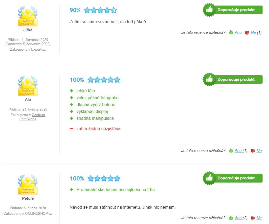This screenshot has width=269, height=224.
Task: Click Ala's verified customer badge
Action: 28,86
